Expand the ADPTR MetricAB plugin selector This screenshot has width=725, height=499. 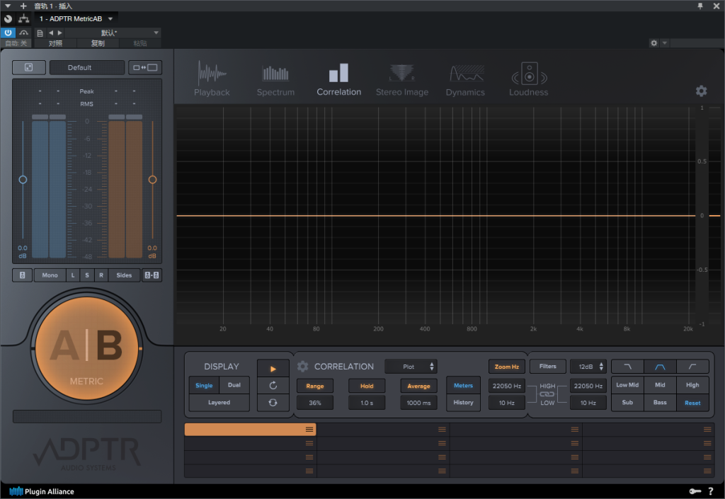click(x=110, y=18)
